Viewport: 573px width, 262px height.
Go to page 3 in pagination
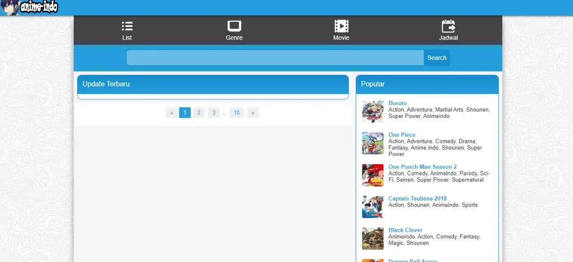click(x=214, y=112)
